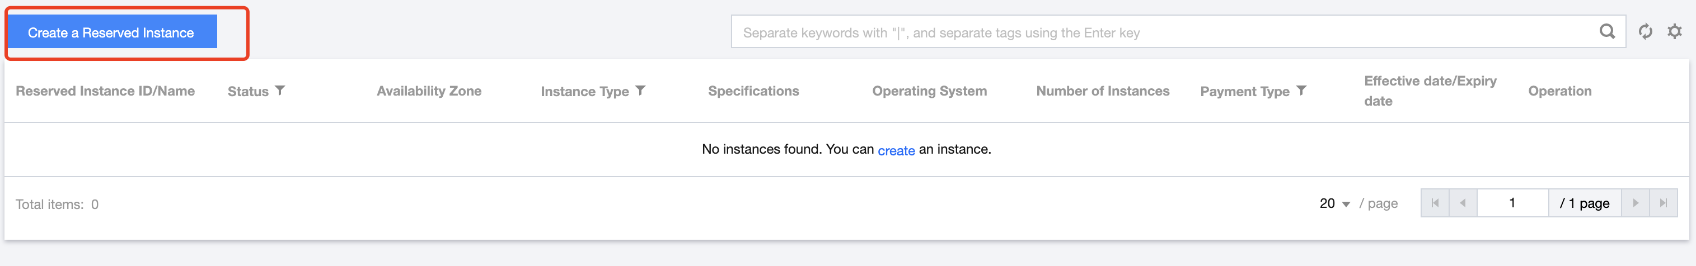Click the Effective date/Expiry date header
Image resolution: width=1696 pixels, height=266 pixels.
(1430, 91)
